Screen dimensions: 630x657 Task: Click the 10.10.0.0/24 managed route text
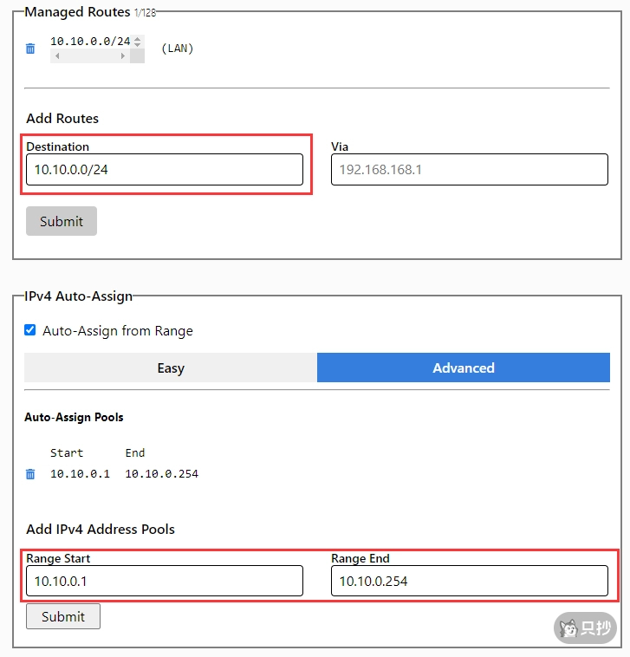90,41
